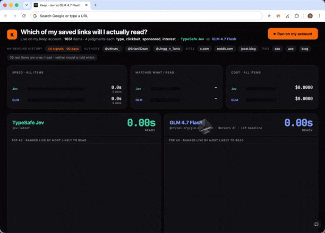Select the @BrianEDean author chip
Viewport: 325px width, 233px height.
(x=138, y=49)
